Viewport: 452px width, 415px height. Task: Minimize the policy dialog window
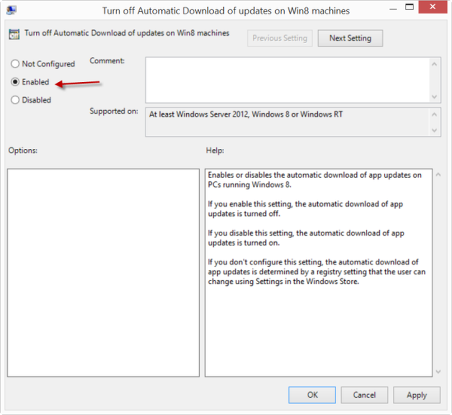click(x=393, y=9)
